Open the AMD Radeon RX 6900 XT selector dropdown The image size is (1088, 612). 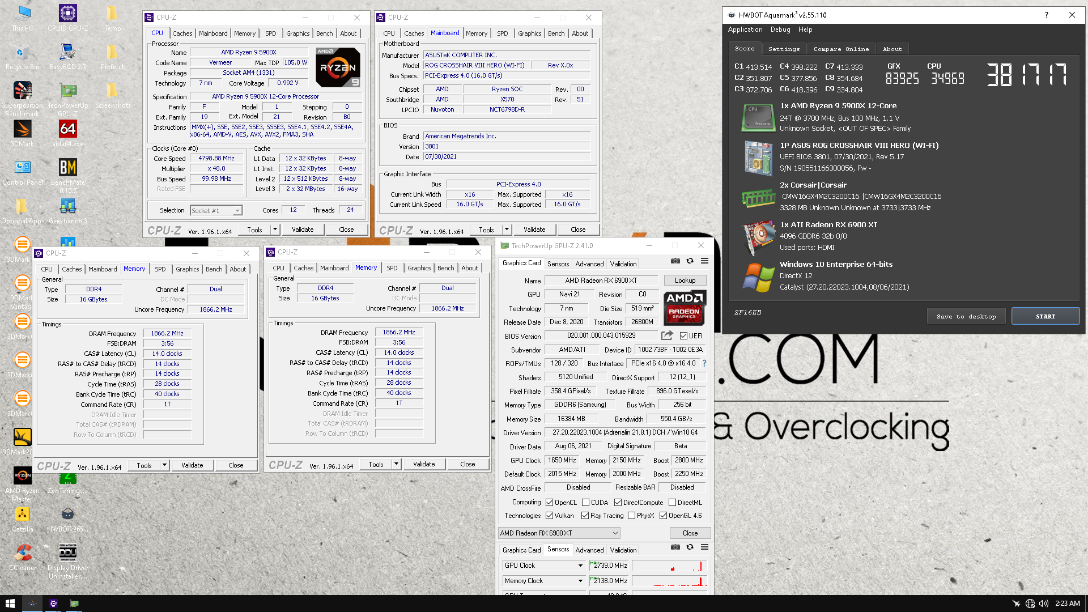point(559,533)
